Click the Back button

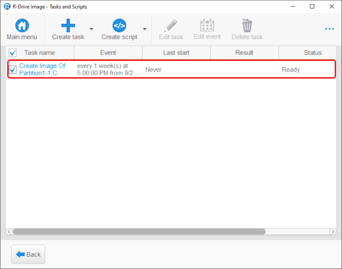click(28, 254)
